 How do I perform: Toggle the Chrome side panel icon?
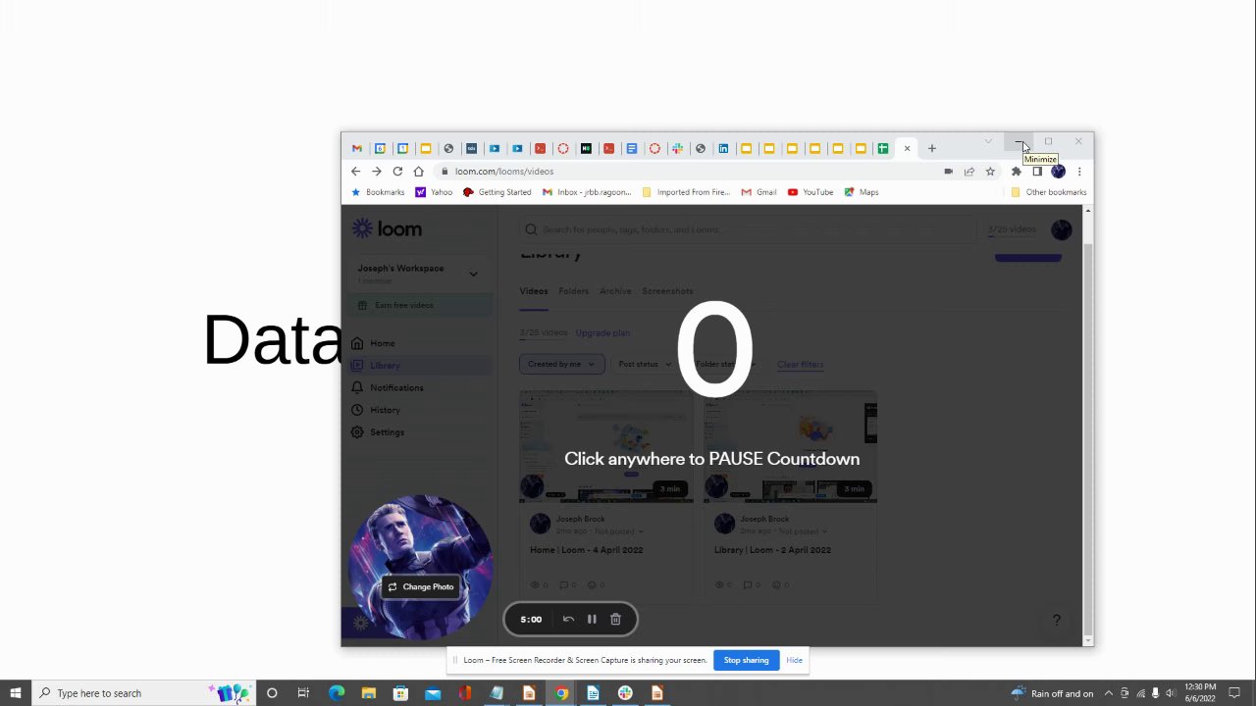pyautogui.click(x=1037, y=172)
